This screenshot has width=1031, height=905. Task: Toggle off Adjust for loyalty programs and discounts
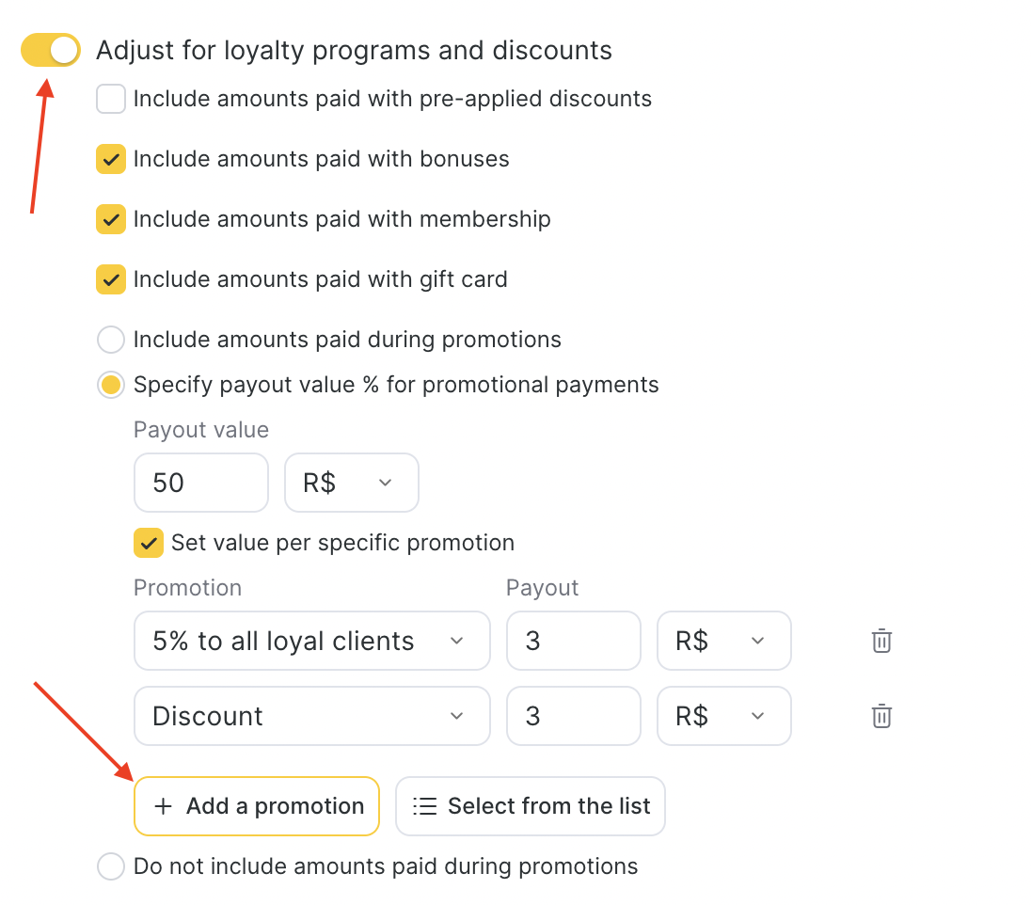point(51,50)
